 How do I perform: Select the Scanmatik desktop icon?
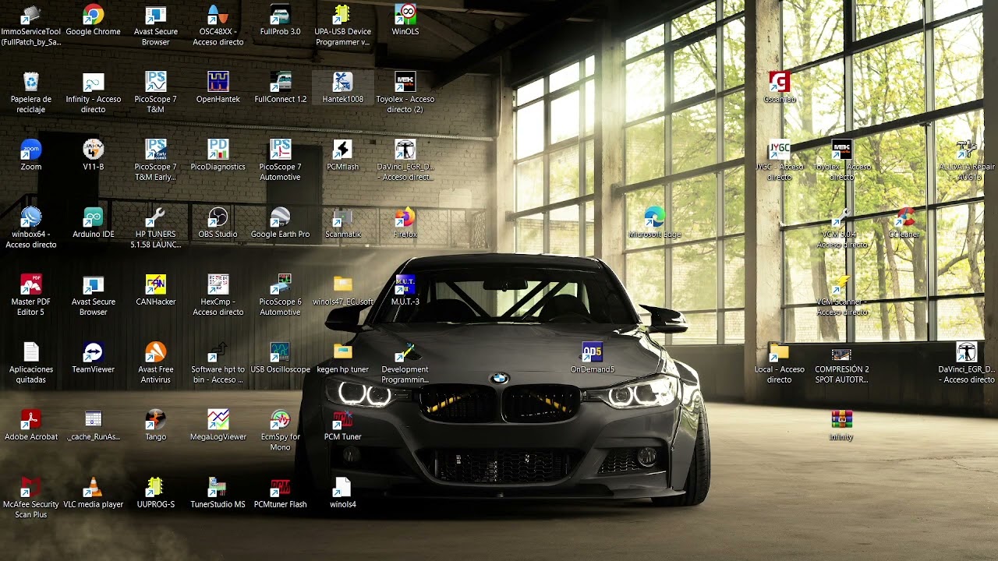tap(343, 217)
